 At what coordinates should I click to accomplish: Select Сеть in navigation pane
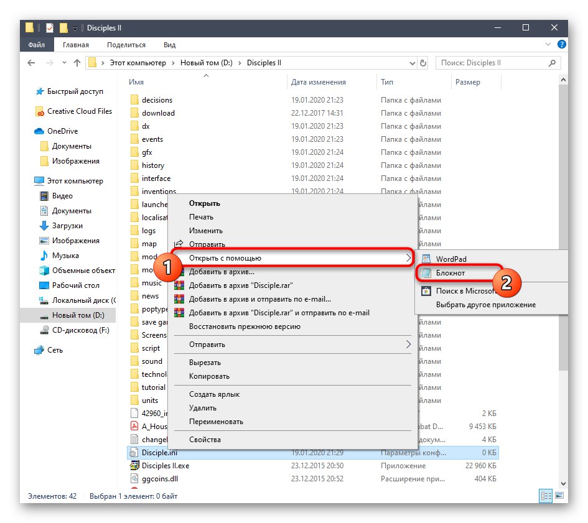click(49, 350)
